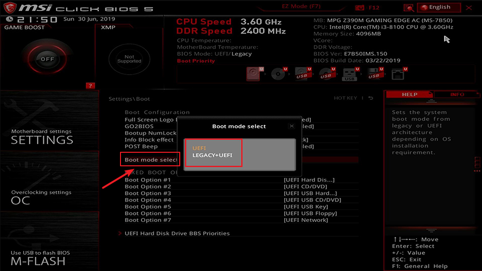This screenshot has width=482, height=271.
Task: Select the POST Beep setting
Action: pyautogui.click(x=141, y=147)
